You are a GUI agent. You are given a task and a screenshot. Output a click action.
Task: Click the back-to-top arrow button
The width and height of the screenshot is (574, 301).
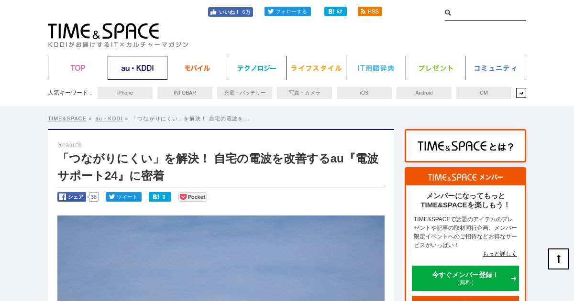click(559, 259)
